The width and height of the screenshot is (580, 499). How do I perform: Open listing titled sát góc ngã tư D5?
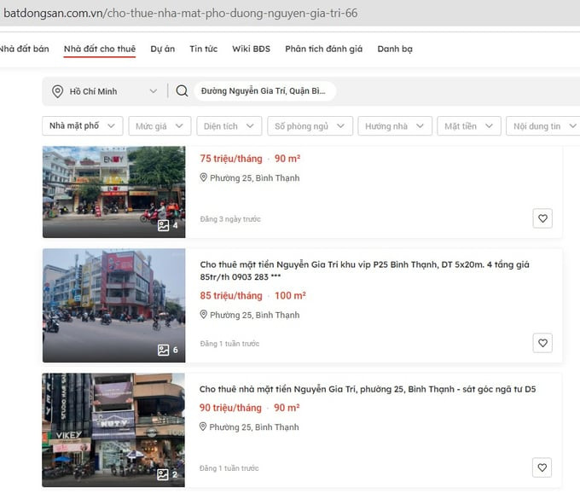point(367,389)
